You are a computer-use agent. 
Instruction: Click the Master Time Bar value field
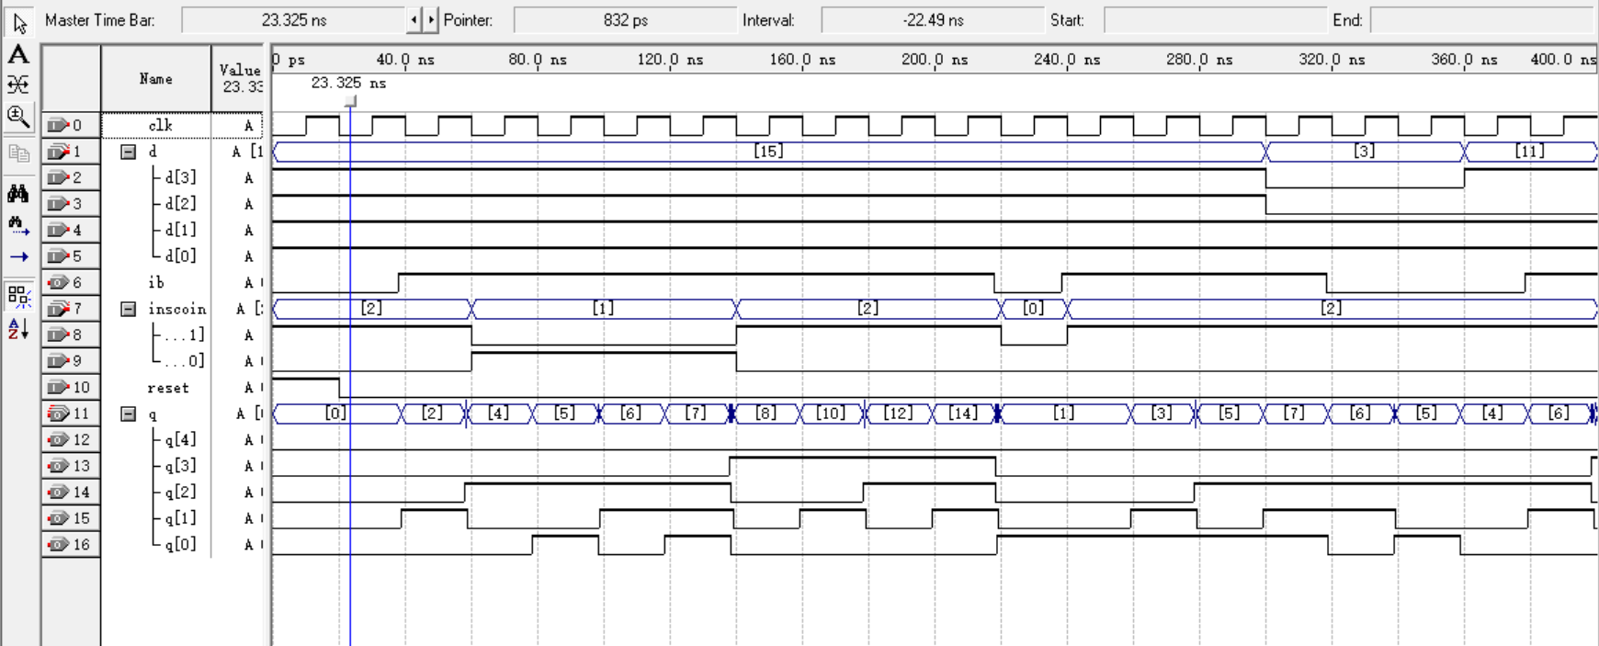tap(294, 19)
